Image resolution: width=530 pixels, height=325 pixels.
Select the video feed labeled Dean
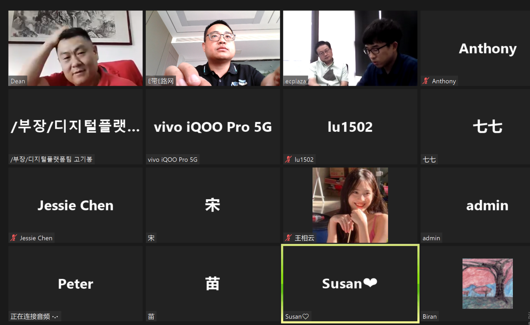tap(75, 48)
